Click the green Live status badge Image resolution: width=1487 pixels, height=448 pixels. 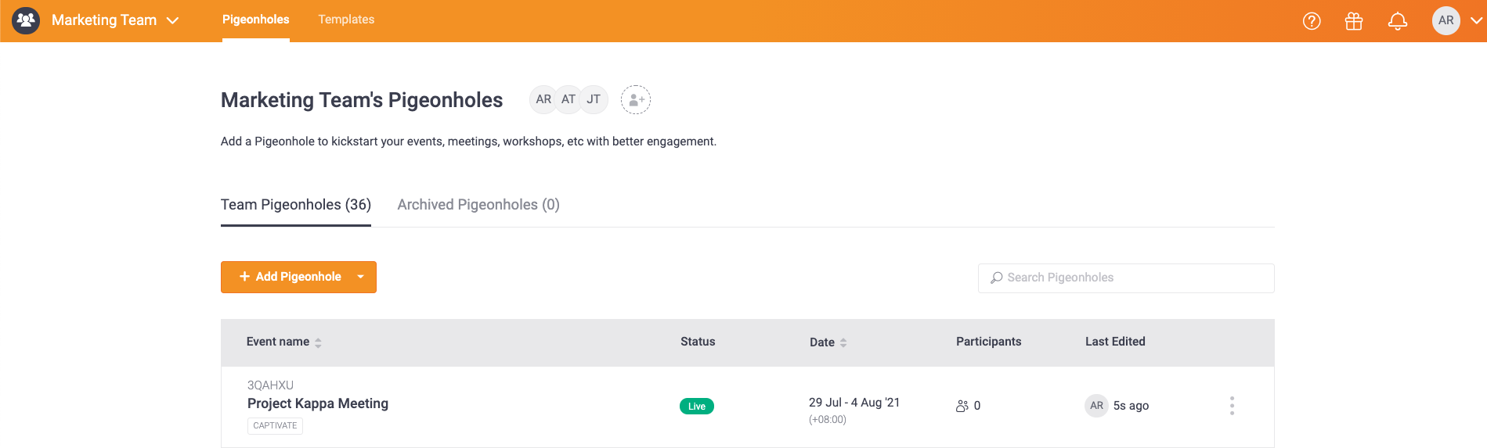click(x=697, y=406)
